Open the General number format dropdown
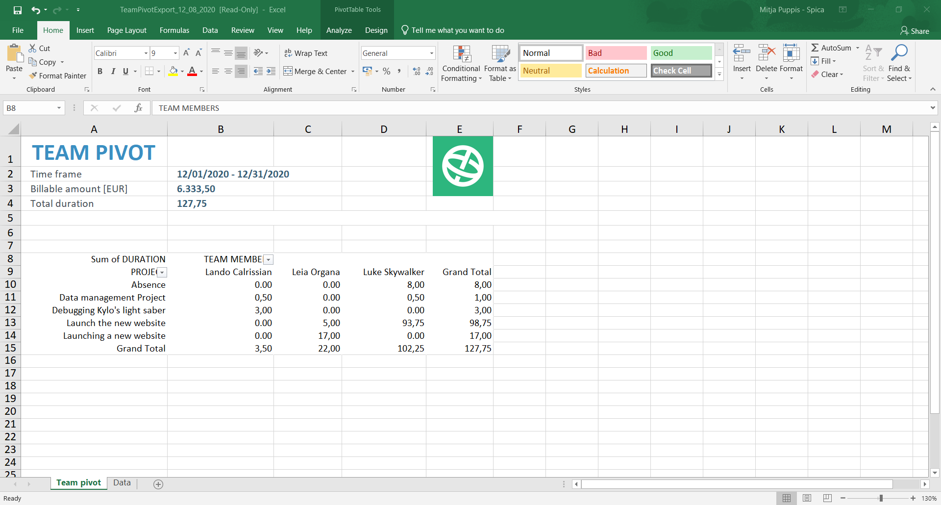Screen dimensions: 941x505 click(x=431, y=53)
